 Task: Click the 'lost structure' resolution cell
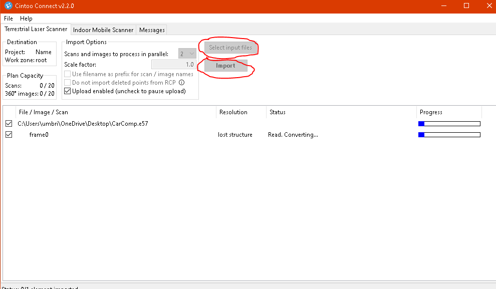[235, 135]
